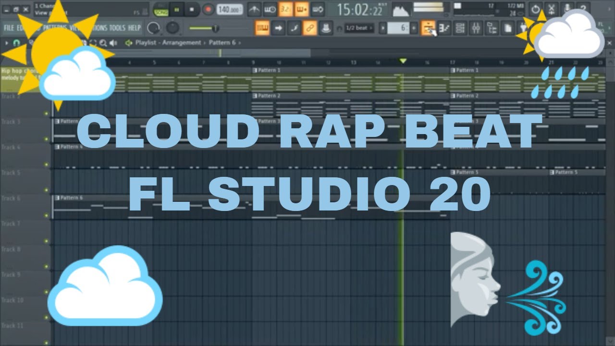The height and width of the screenshot is (346, 615).
Task: Open the playlist options arrow menu
Action: pyautogui.click(x=7, y=43)
